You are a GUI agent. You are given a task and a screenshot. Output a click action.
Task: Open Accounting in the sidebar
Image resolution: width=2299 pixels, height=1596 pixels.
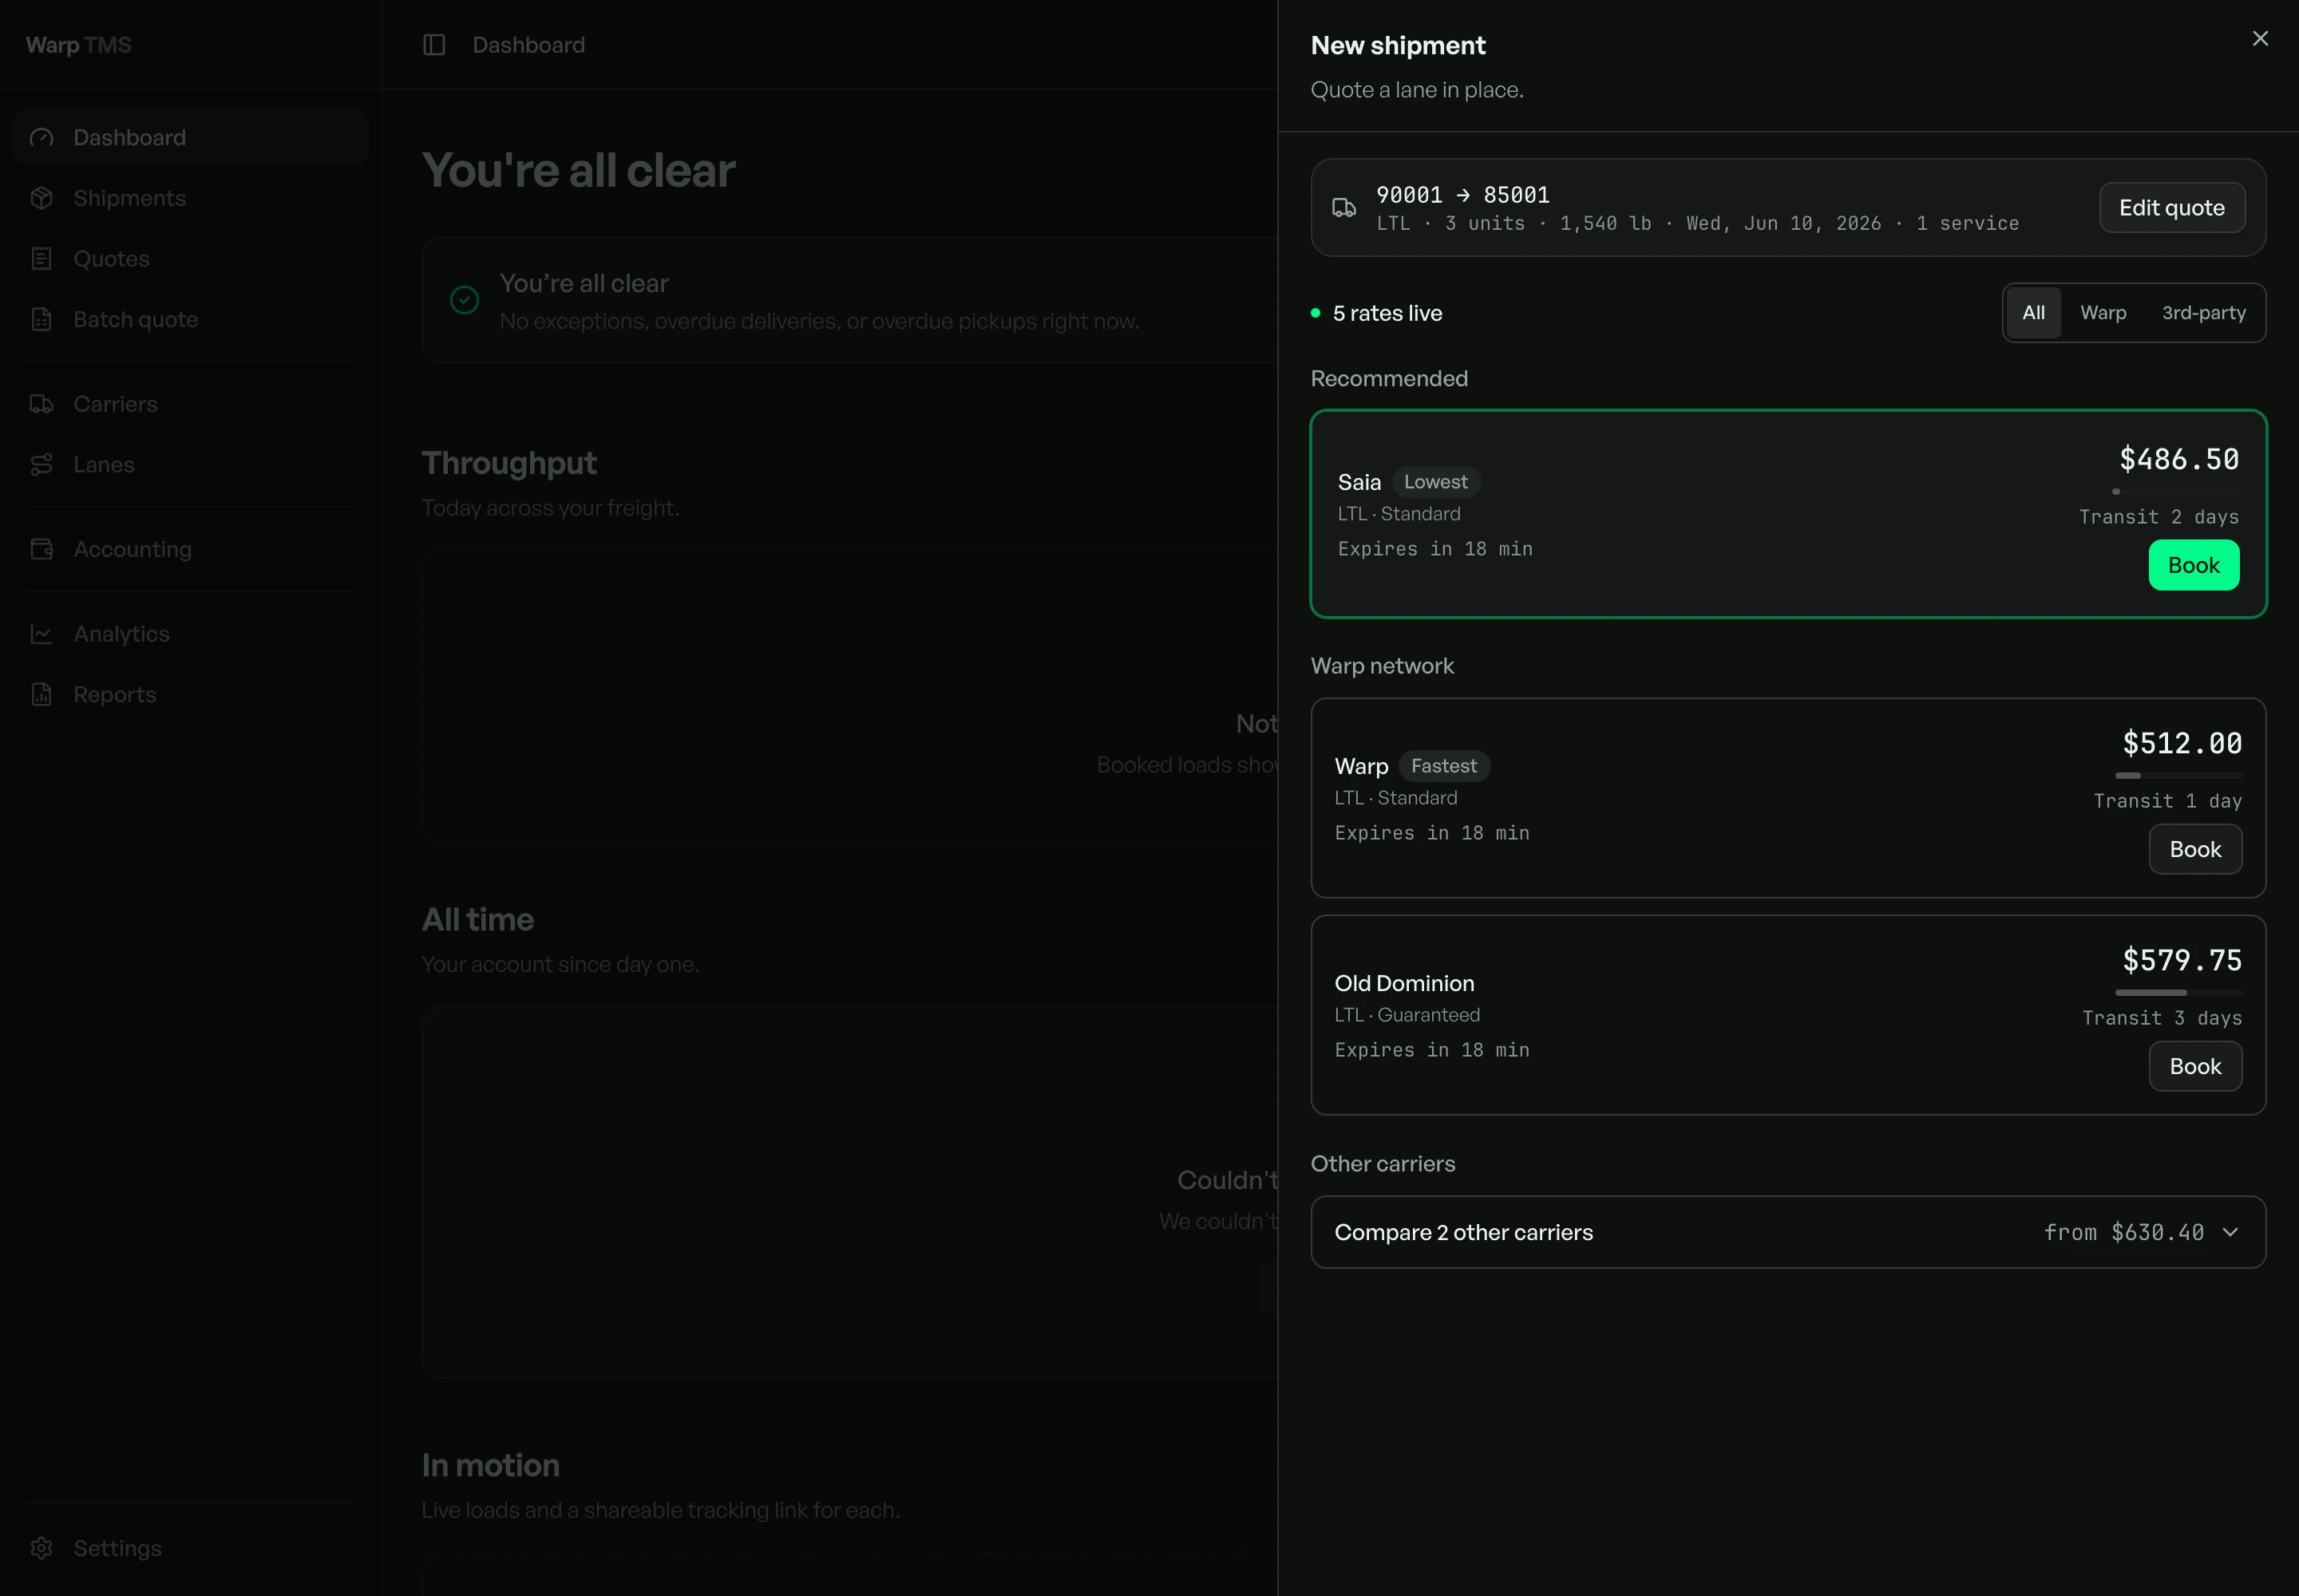coord(190,549)
